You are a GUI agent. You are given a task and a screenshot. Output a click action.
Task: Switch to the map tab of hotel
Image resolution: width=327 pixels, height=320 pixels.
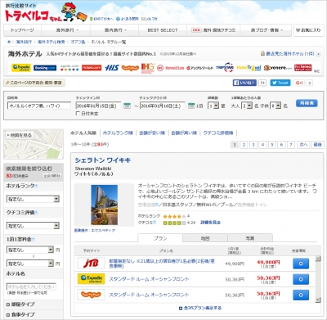(x=205, y=238)
